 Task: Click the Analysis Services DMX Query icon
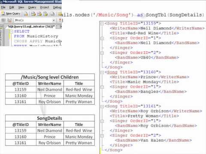[x=39, y=14]
